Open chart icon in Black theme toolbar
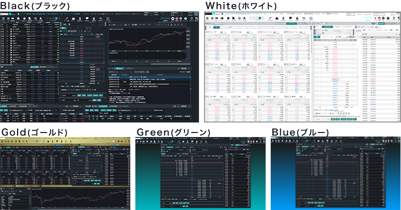 pyautogui.click(x=73, y=18)
